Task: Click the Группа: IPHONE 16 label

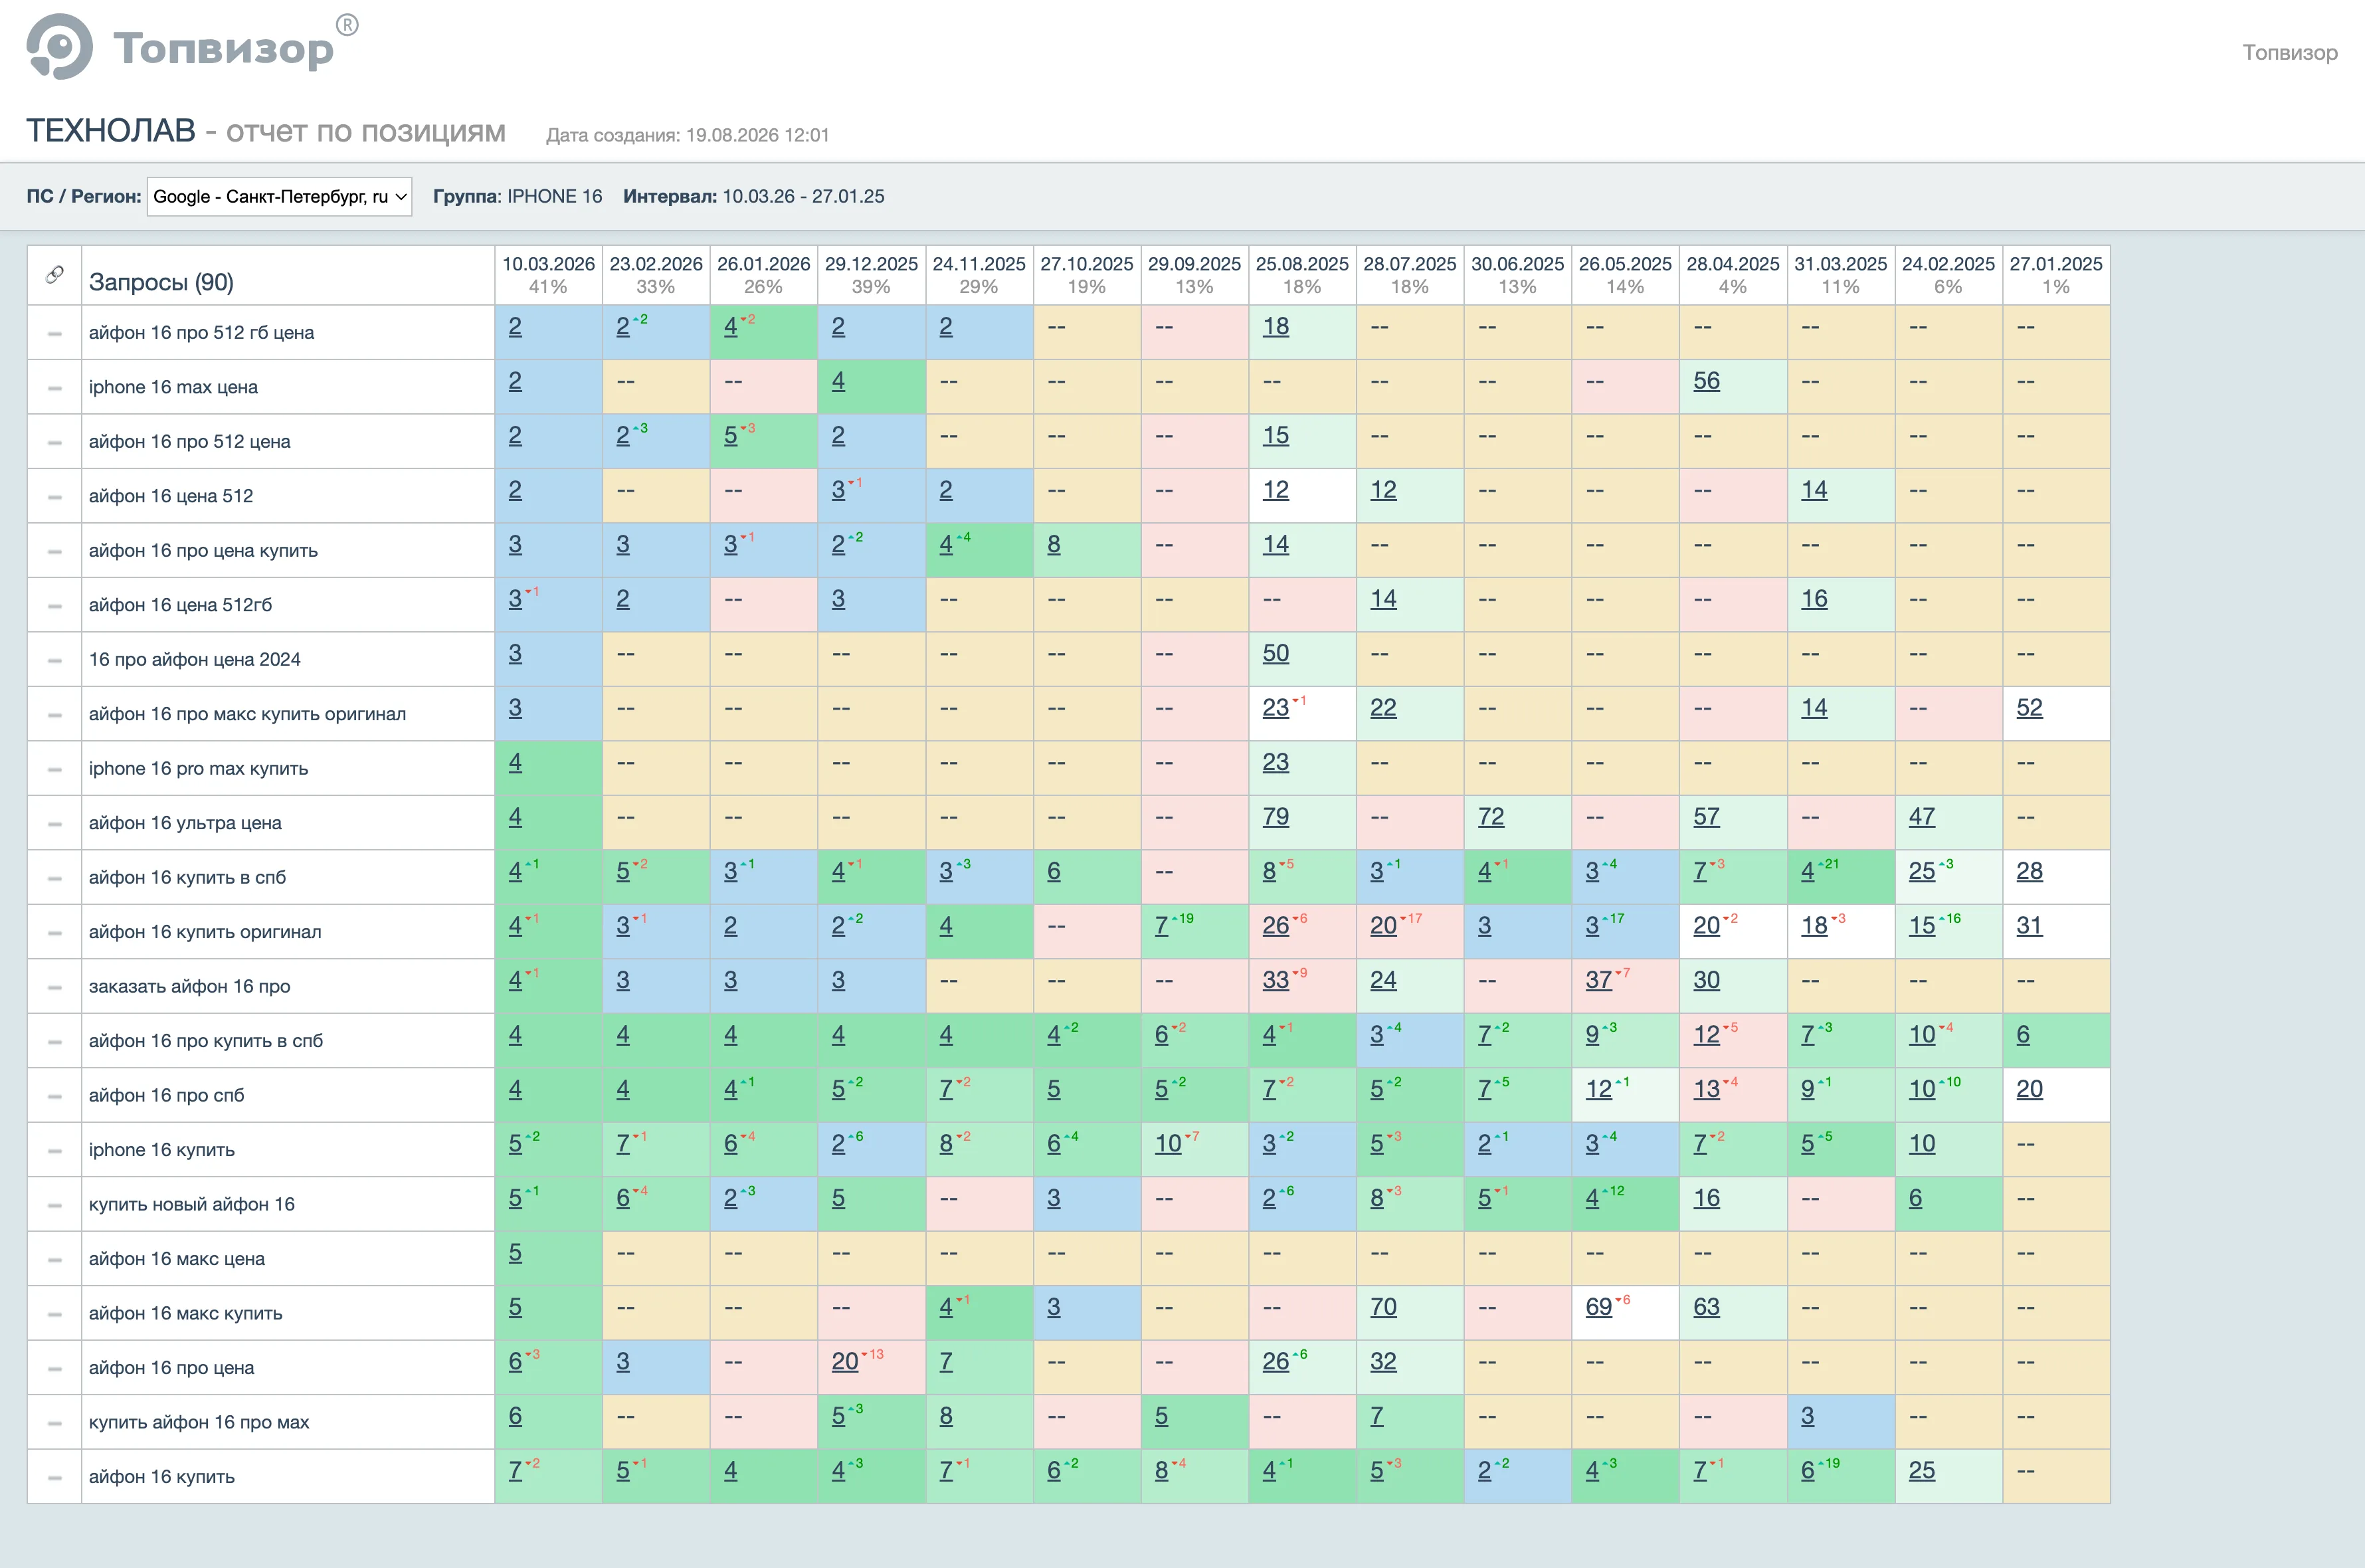Action: click(518, 196)
